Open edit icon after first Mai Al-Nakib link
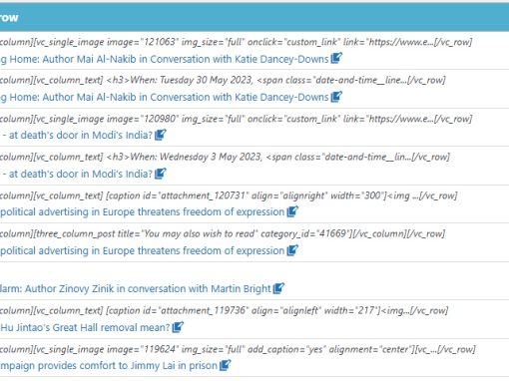The image size is (509, 381). pos(336,58)
